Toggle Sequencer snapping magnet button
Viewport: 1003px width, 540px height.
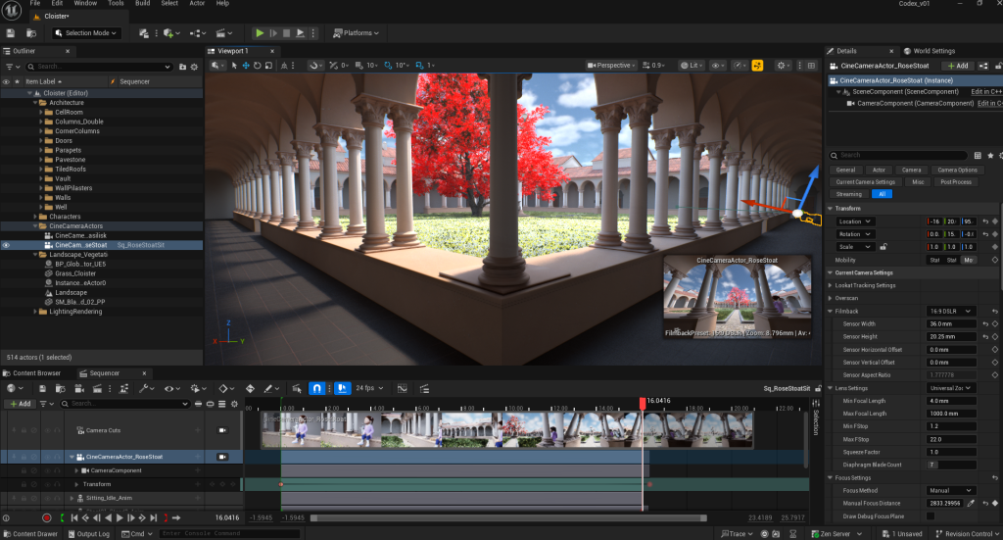click(316, 388)
